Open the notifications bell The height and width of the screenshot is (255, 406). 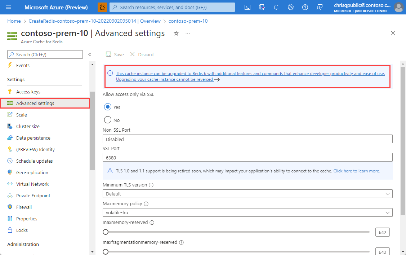(276, 7)
